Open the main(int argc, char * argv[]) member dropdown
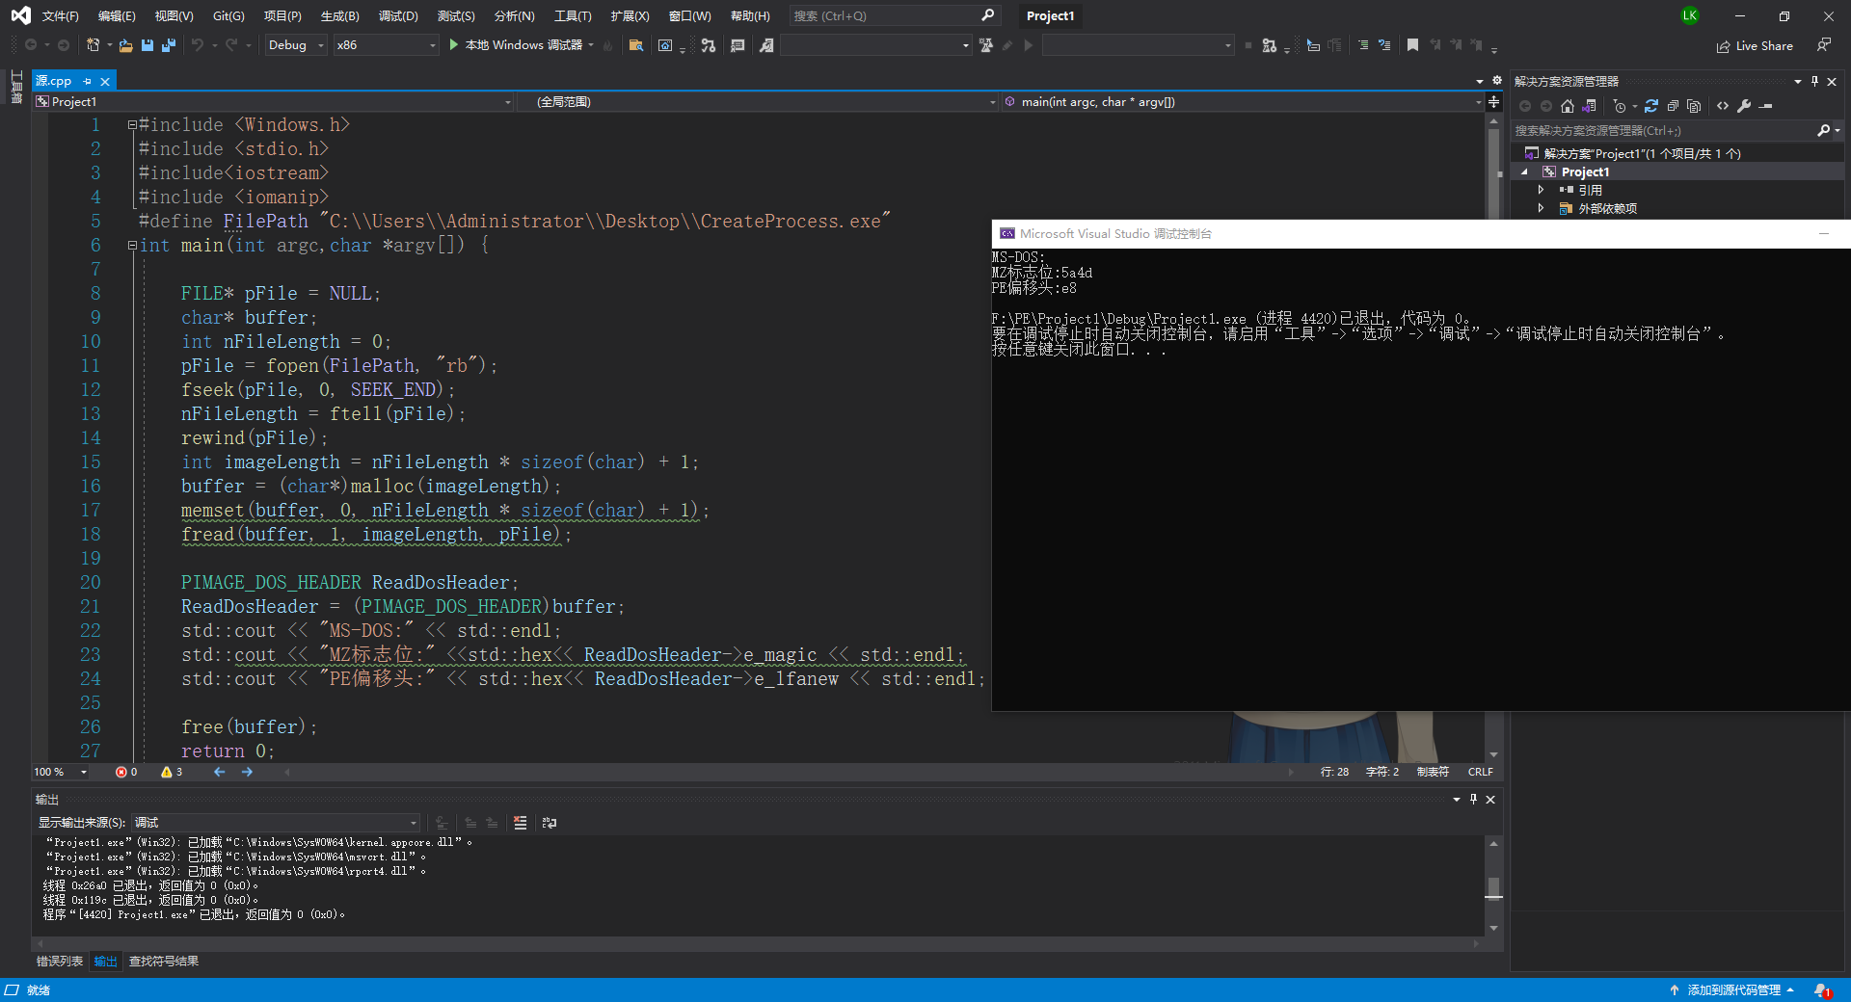Screen dimensions: 1851x1002 [1243, 101]
